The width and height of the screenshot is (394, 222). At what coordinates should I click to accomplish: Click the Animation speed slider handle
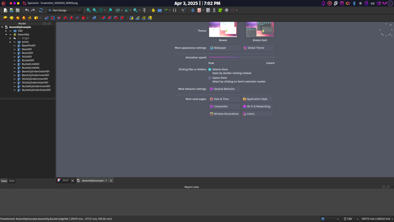[241, 57]
